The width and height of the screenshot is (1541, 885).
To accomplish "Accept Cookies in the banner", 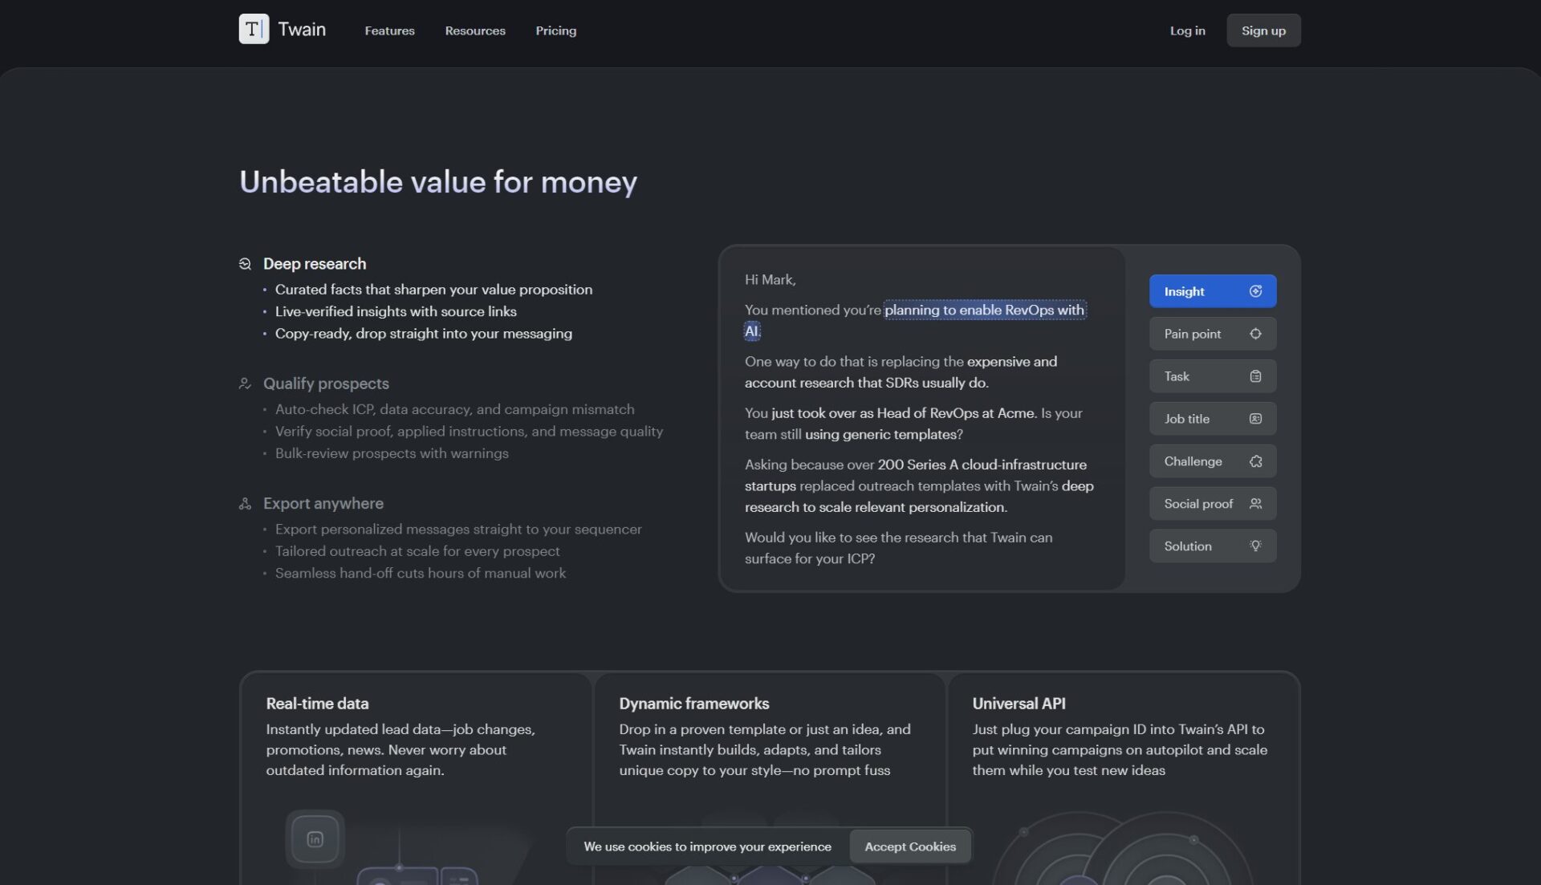I will pyautogui.click(x=909, y=846).
